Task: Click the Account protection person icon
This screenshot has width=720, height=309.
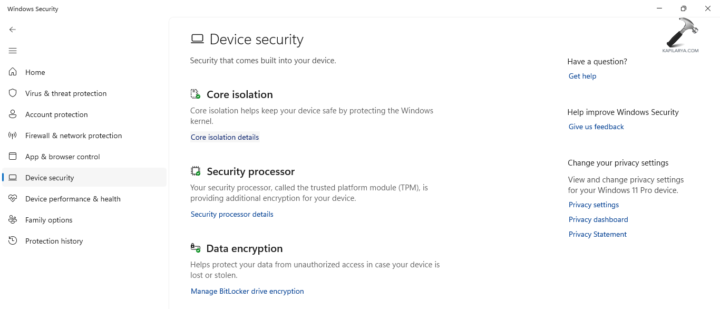Action: tap(13, 114)
